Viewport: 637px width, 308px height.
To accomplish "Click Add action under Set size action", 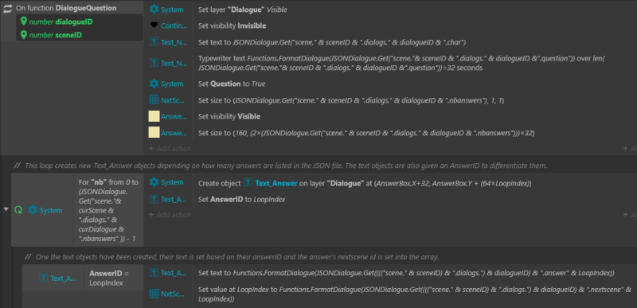I will pyautogui.click(x=170, y=149).
